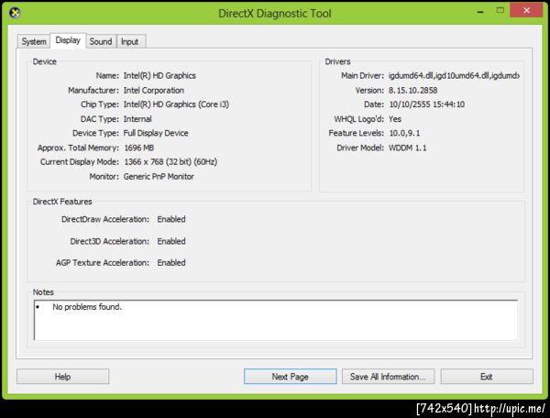Select Direct3D Acceleration 'Enabled' value
Screen dimensions: 550x418
click(x=171, y=241)
